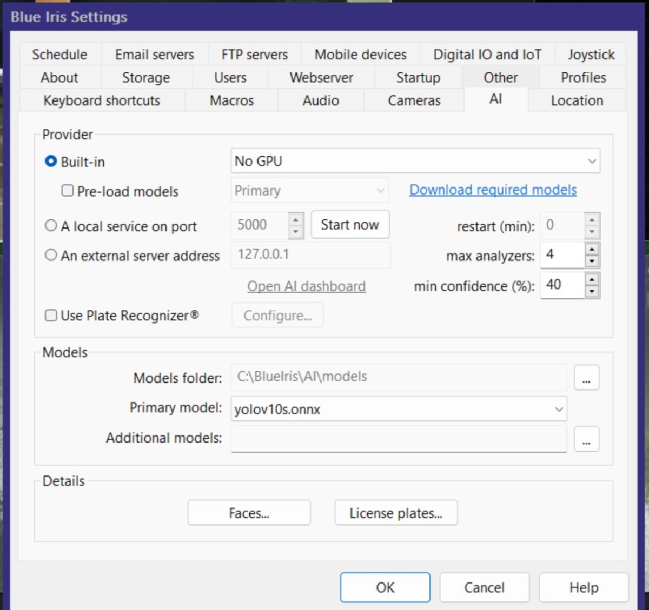Image resolution: width=649 pixels, height=610 pixels.
Task: Open the Storage tab
Action: [x=146, y=78]
